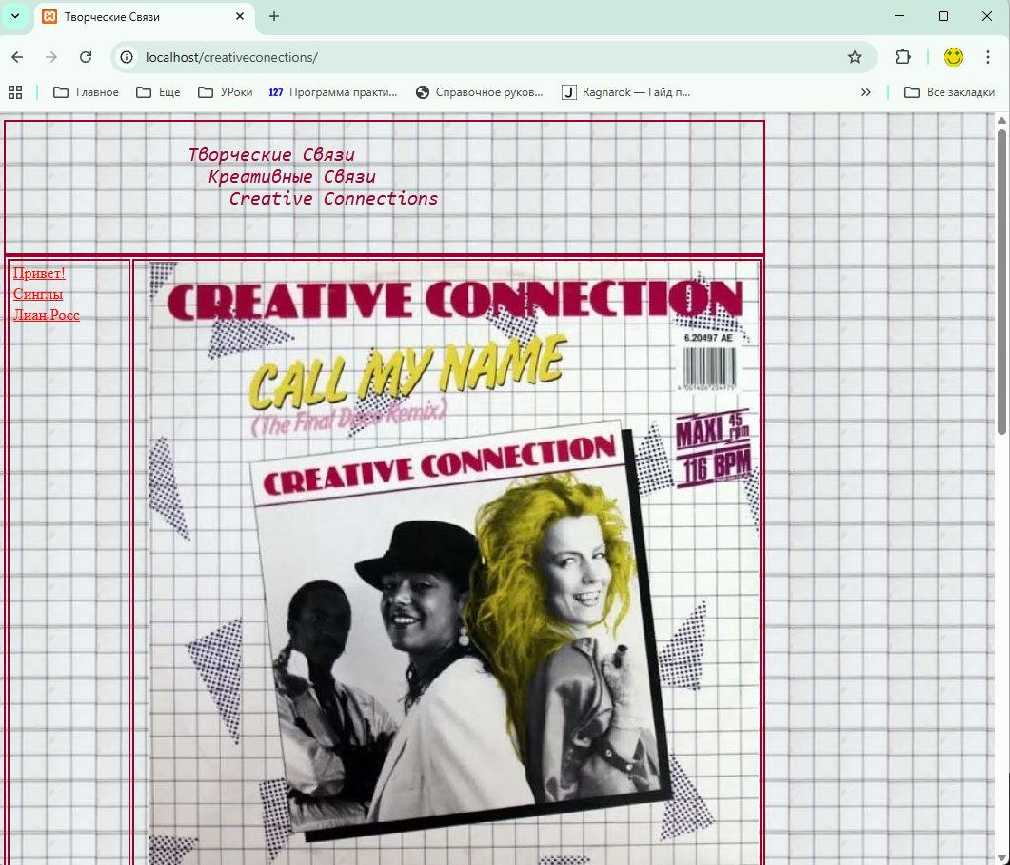This screenshot has height=865, width=1010.
Task: Bookmark this page with star icon
Action: (854, 57)
